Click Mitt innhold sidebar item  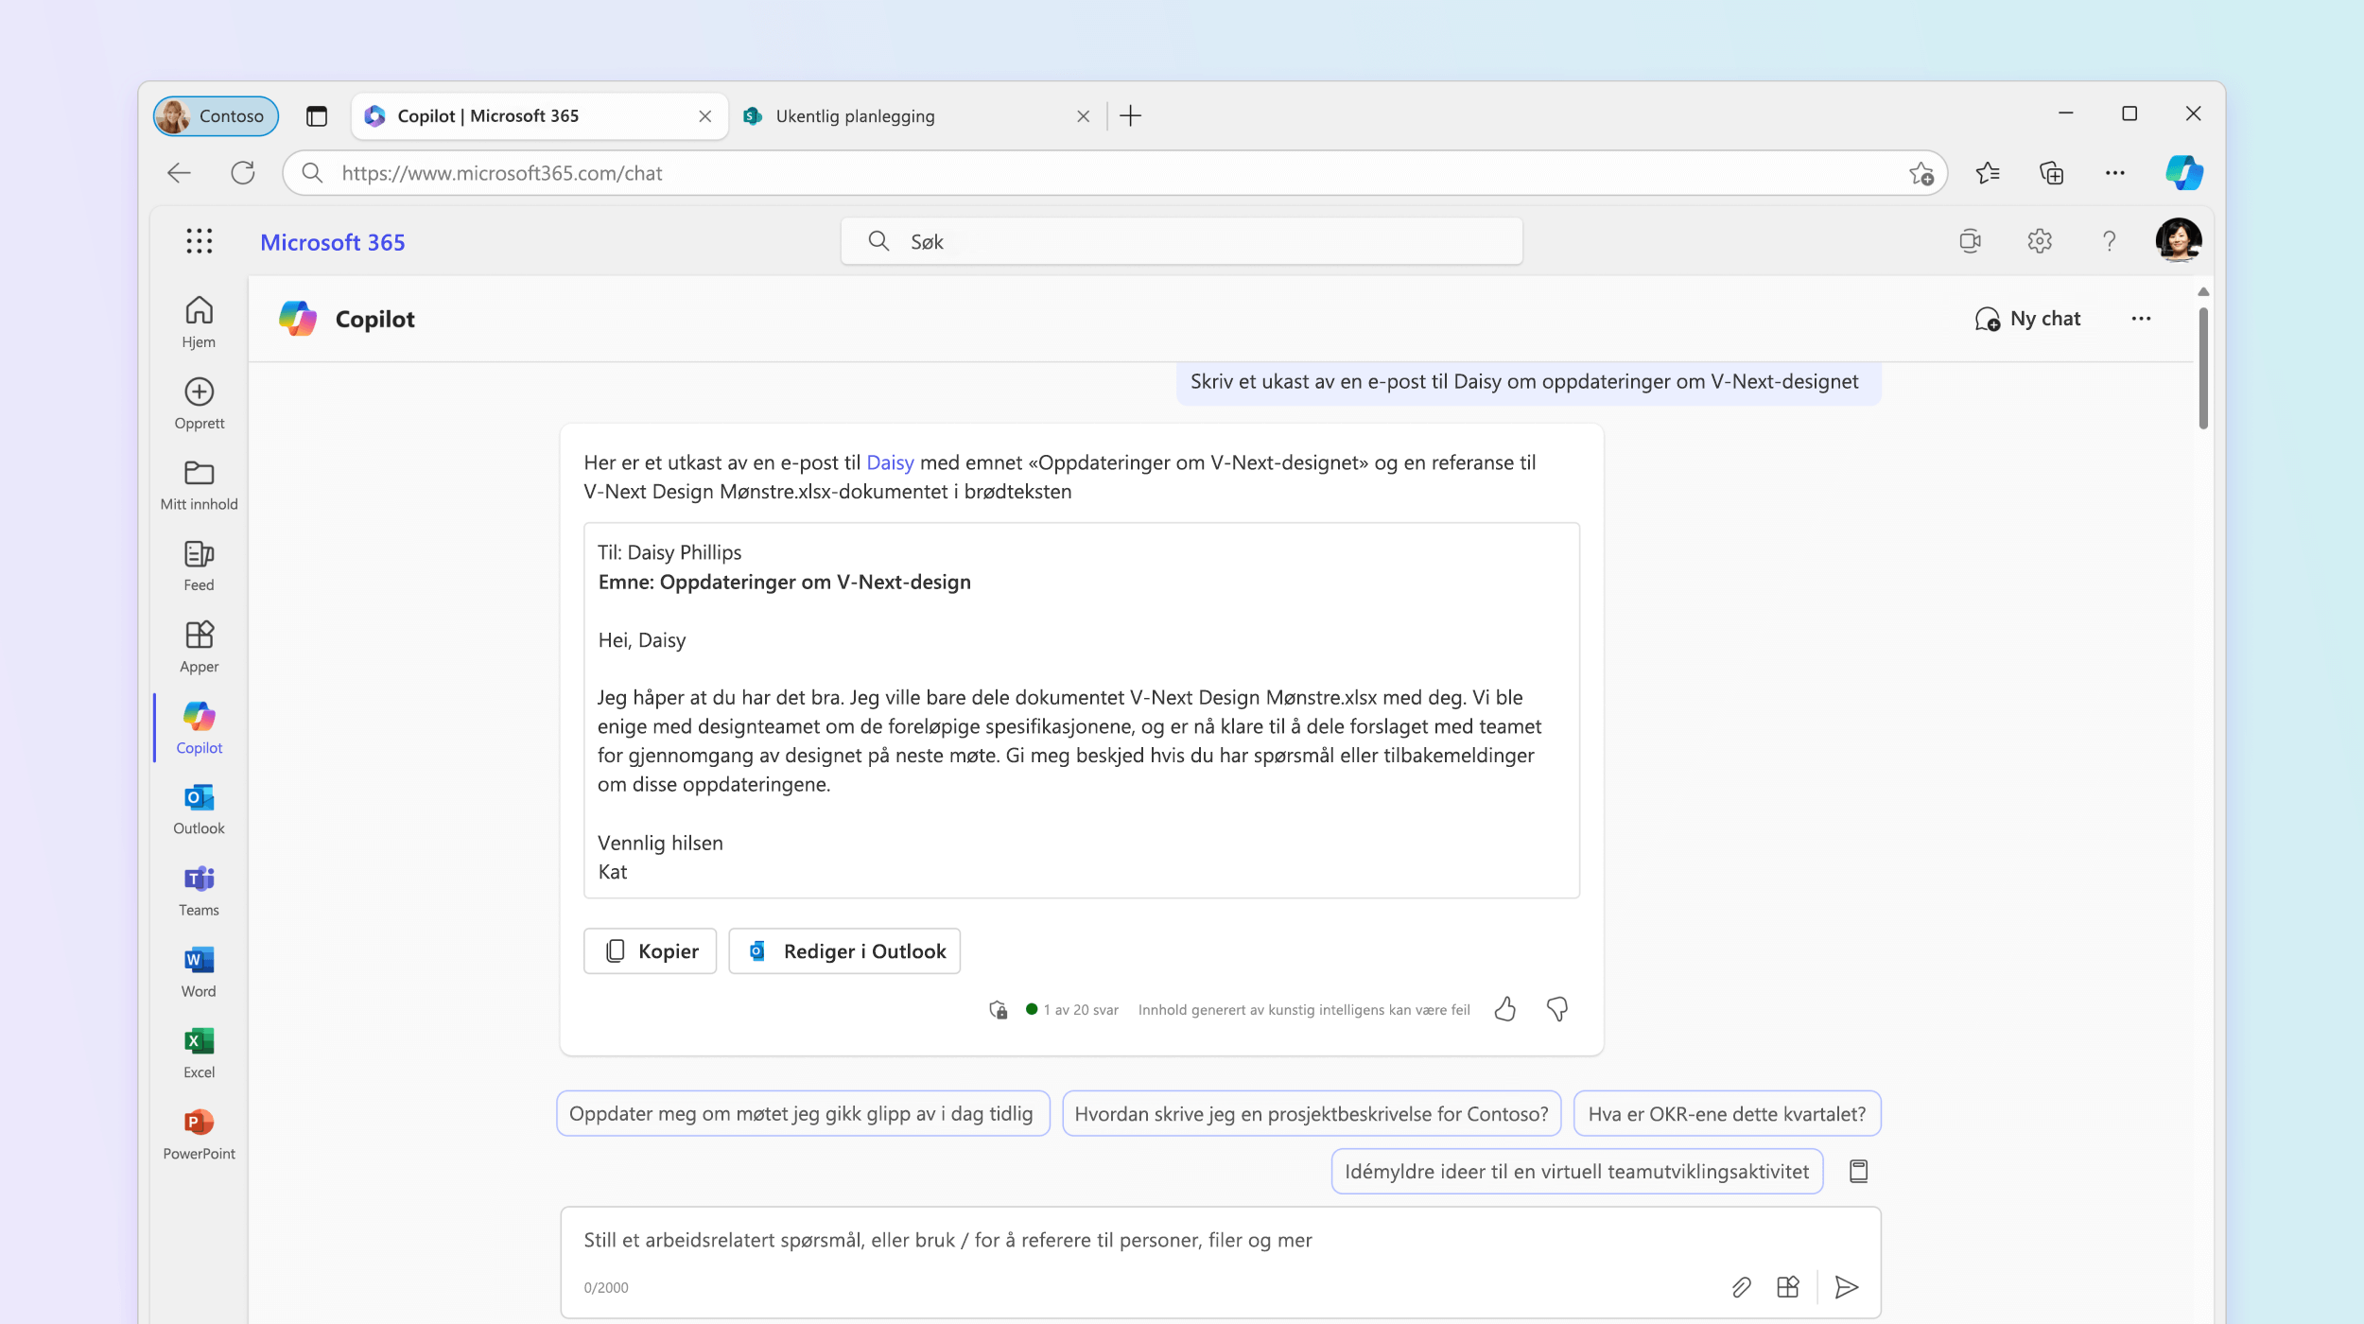(198, 482)
